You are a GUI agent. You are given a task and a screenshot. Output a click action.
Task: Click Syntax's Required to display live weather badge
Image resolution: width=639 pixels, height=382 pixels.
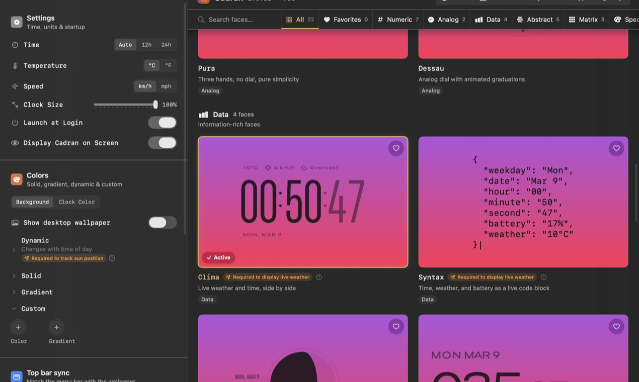point(492,277)
